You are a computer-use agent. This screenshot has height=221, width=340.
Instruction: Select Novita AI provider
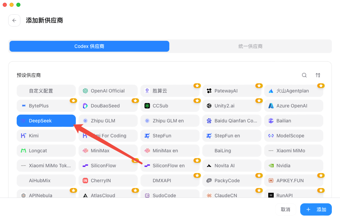tap(232, 166)
